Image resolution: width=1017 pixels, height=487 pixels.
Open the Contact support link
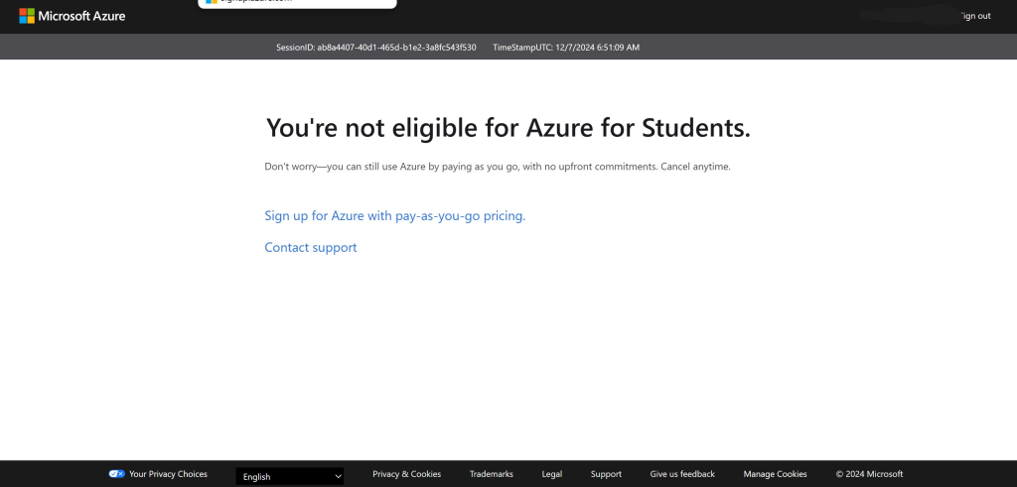tap(310, 247)
